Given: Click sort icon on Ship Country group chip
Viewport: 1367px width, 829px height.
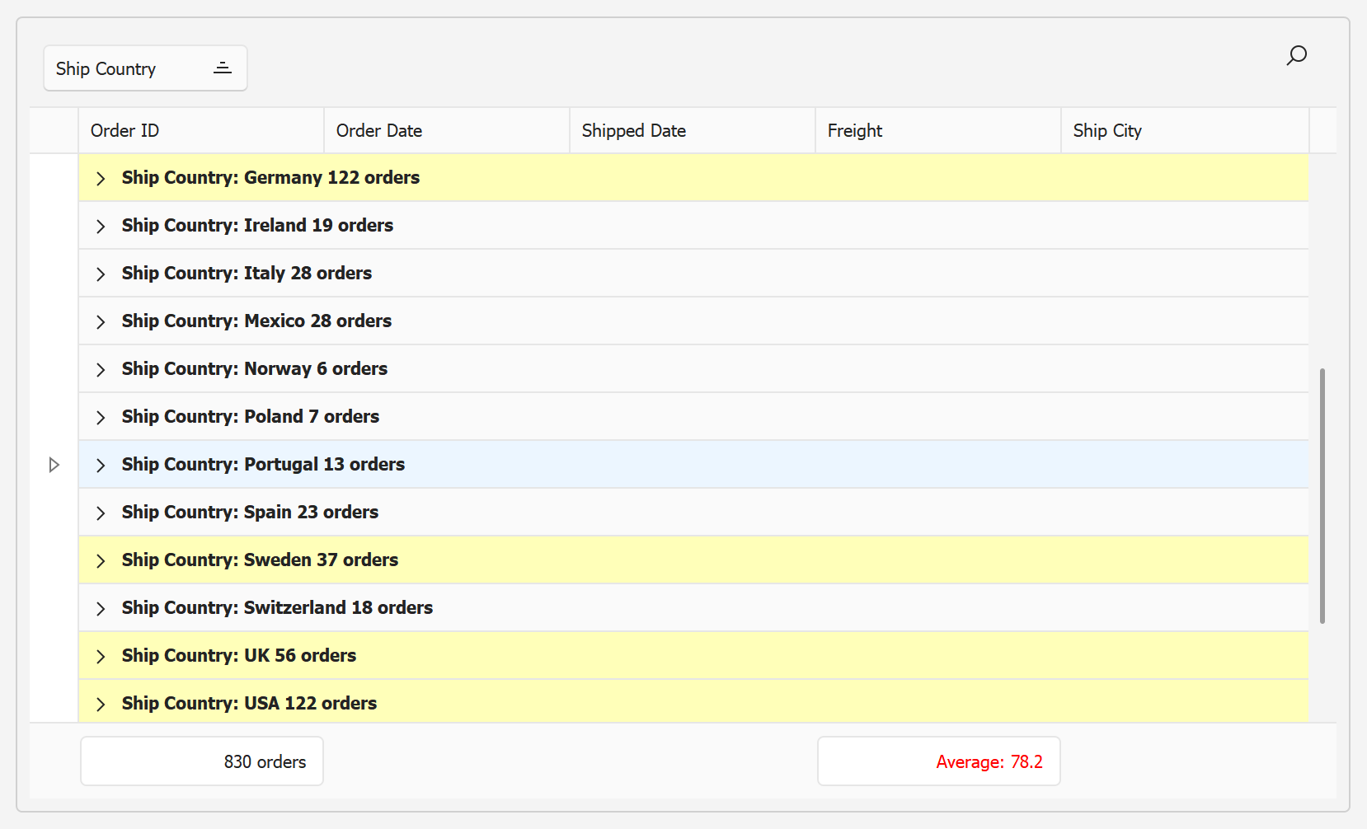Looking at the screenshot, I should click(223, 68).
